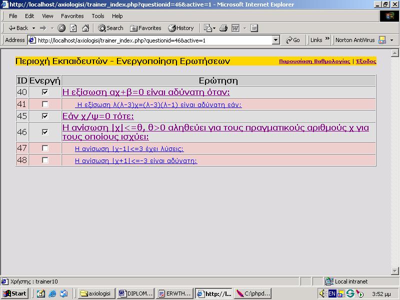Open question link 'Η εξίσωση λ(λ-3)χ=(λ-3)(λ-1)'
The image size is (400, 300).
click(159, 104)
